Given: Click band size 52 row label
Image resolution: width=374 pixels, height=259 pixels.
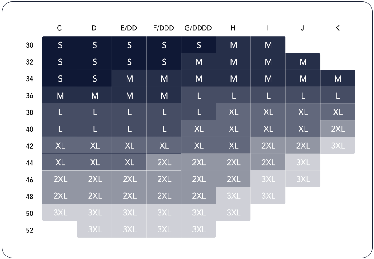Looking at the screenshot, I should click(30, 230).
